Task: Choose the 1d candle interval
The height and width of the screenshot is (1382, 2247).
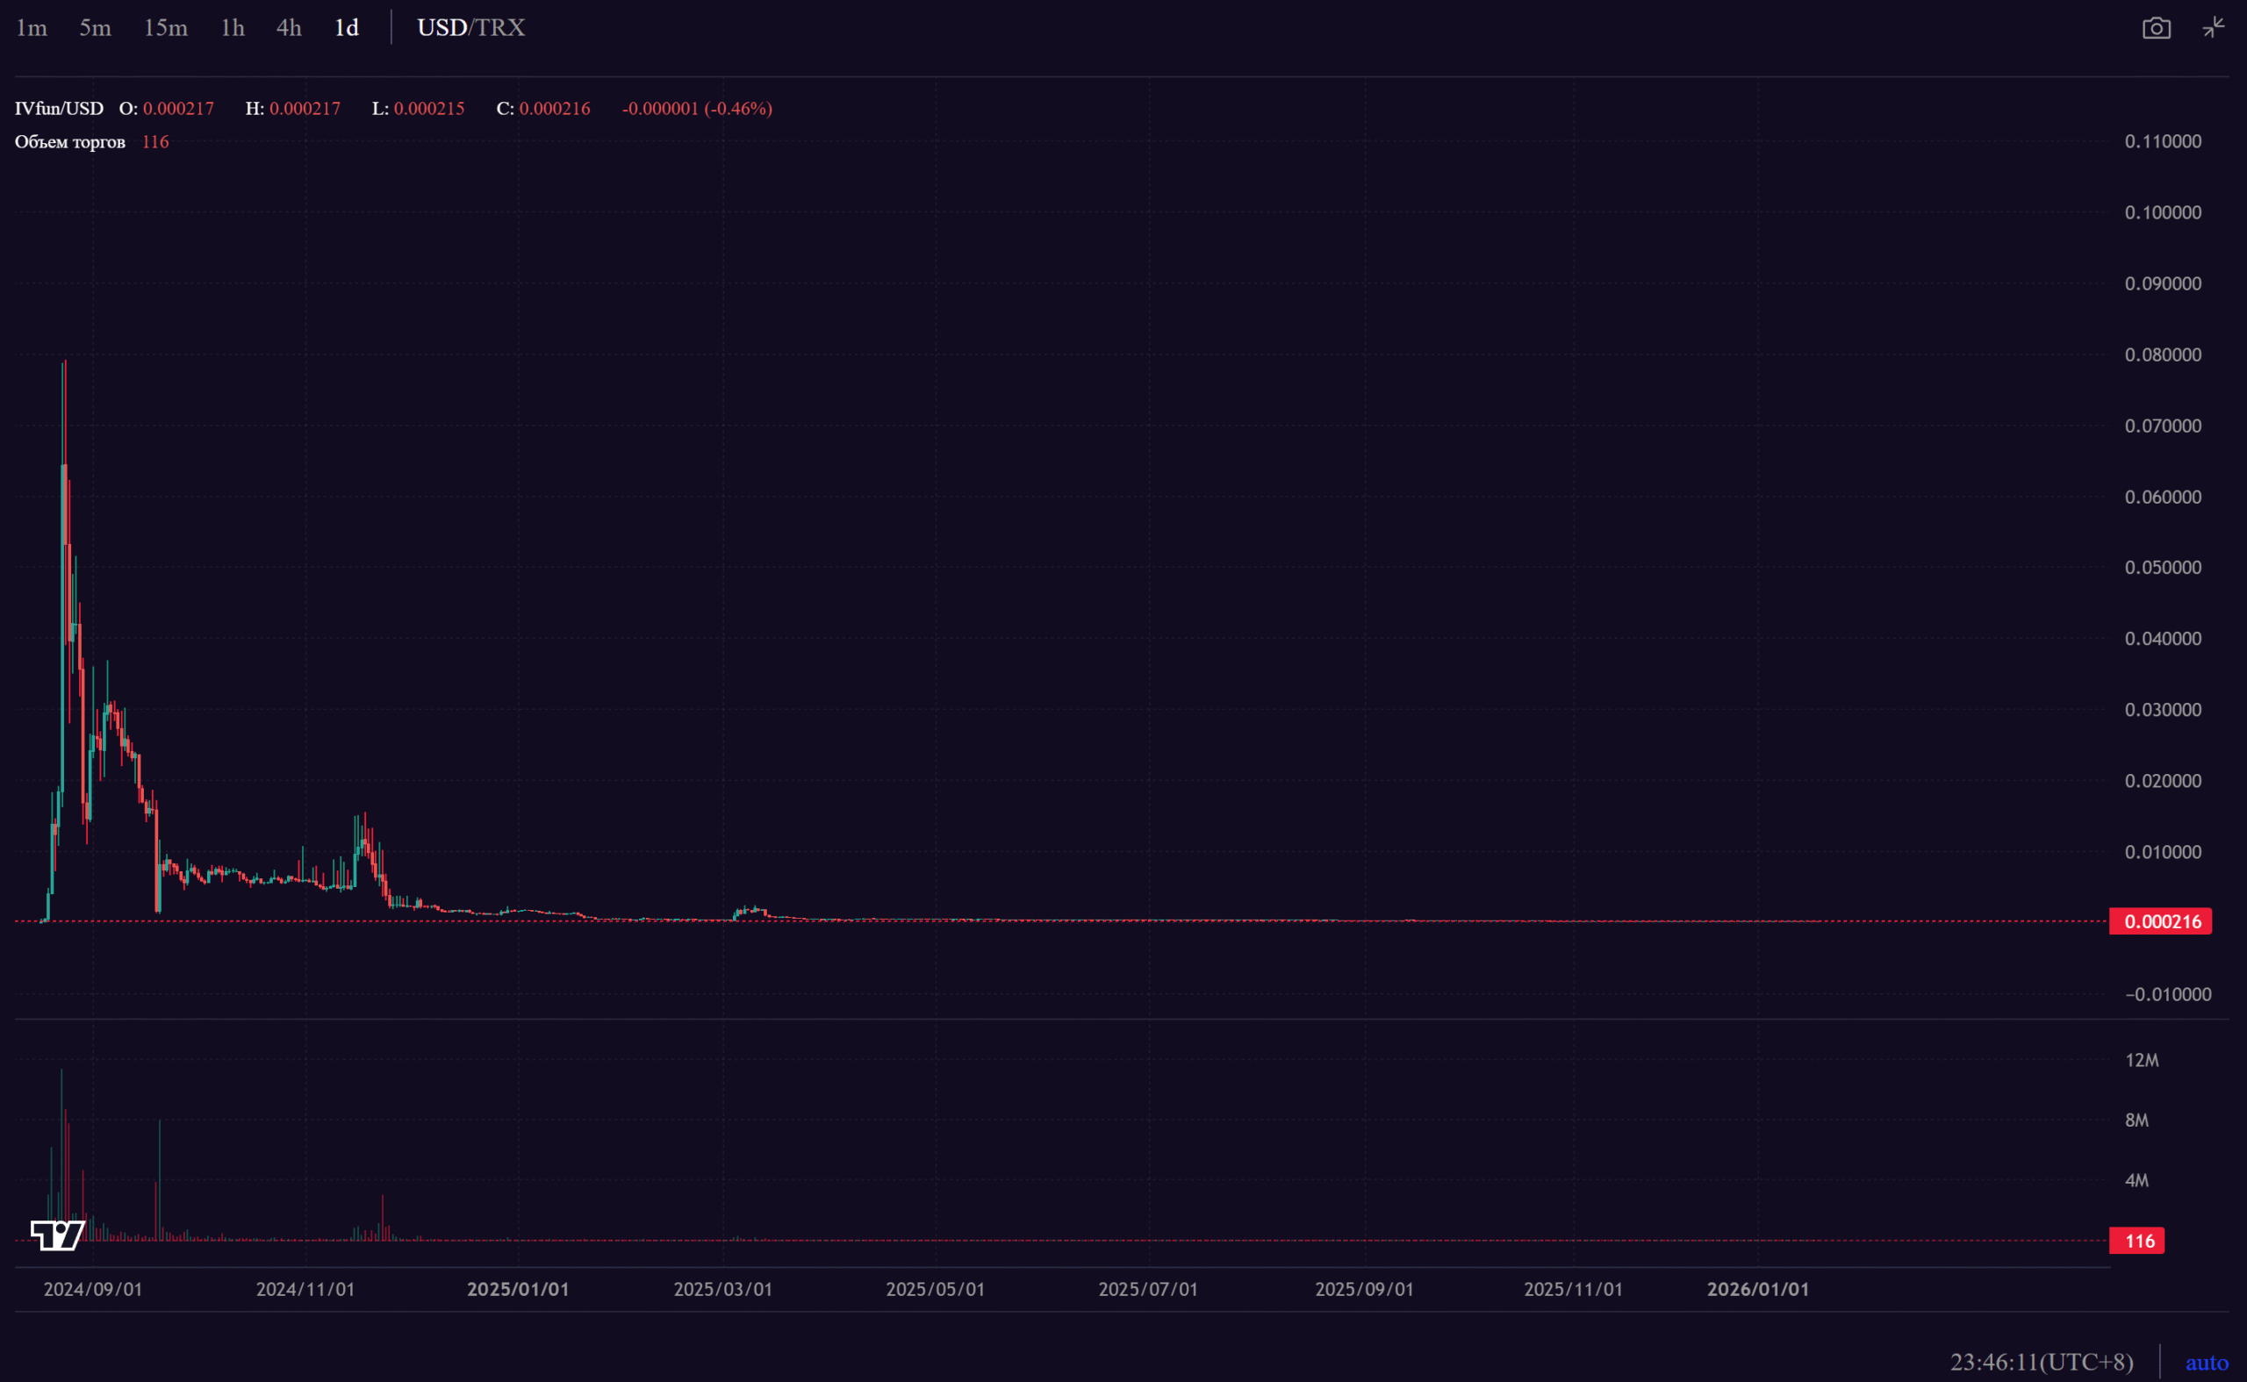Action: (x=347, y=28)
